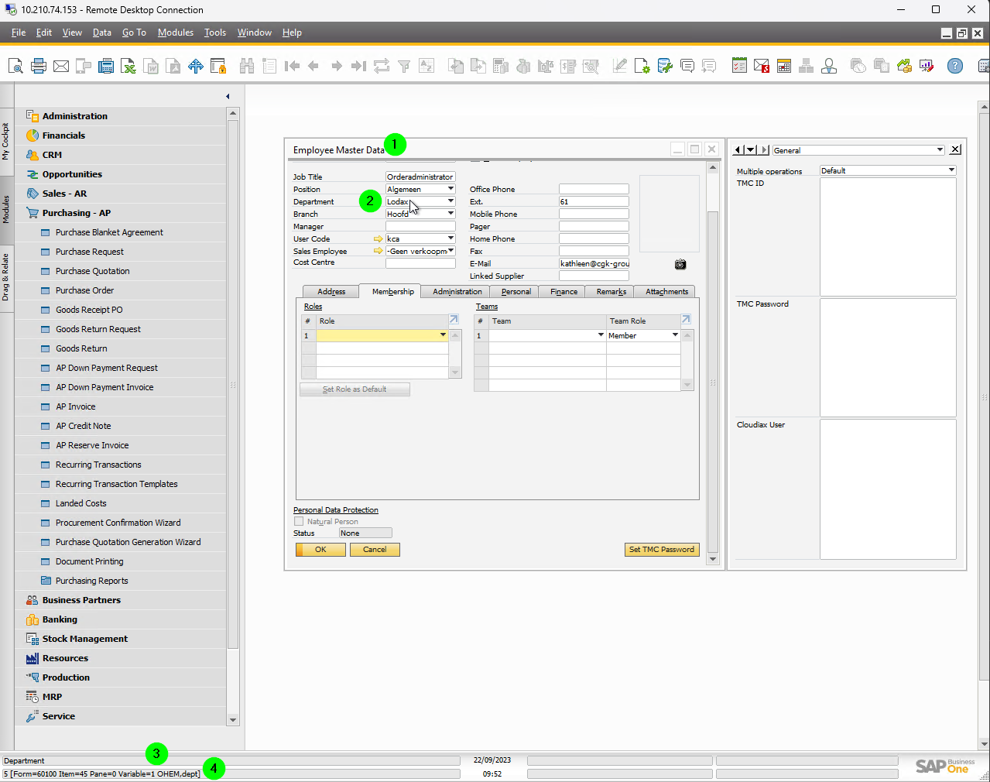
Task: Open the Branch dropdown
Action: (450, 214)
